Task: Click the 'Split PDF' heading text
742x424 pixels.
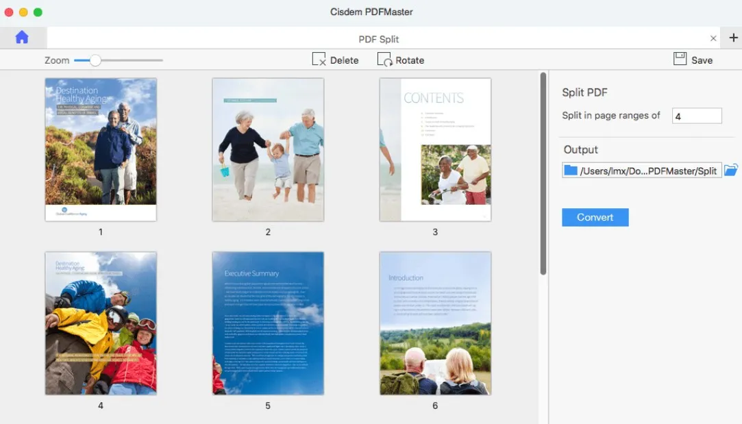Action: 584,92
